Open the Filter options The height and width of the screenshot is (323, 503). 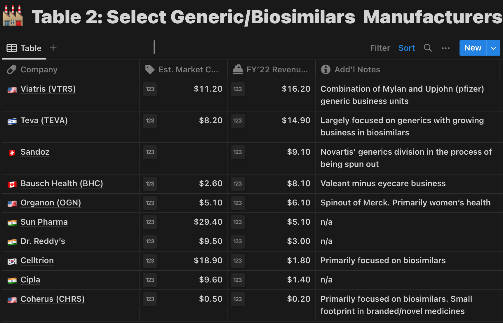(x=380, y=48)
